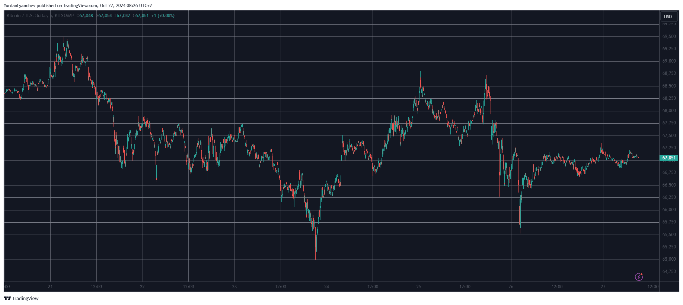Screen dimensions: 683x305
Task: Click the Bitcoin / U.S. Dollar symbol title
Action: 27,16
